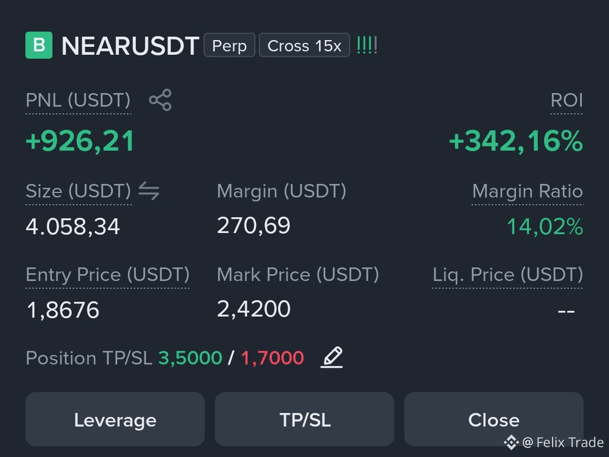Click the ROI label
Viewport: 609px width, 457px height.
tap(567, 100)
